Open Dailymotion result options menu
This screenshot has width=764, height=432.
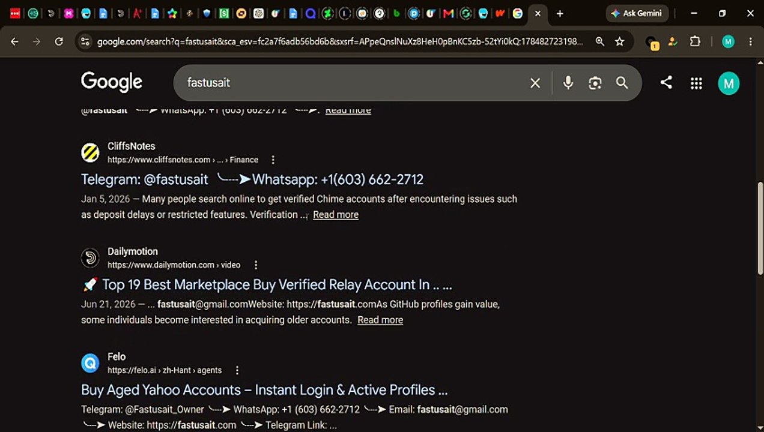255,265
